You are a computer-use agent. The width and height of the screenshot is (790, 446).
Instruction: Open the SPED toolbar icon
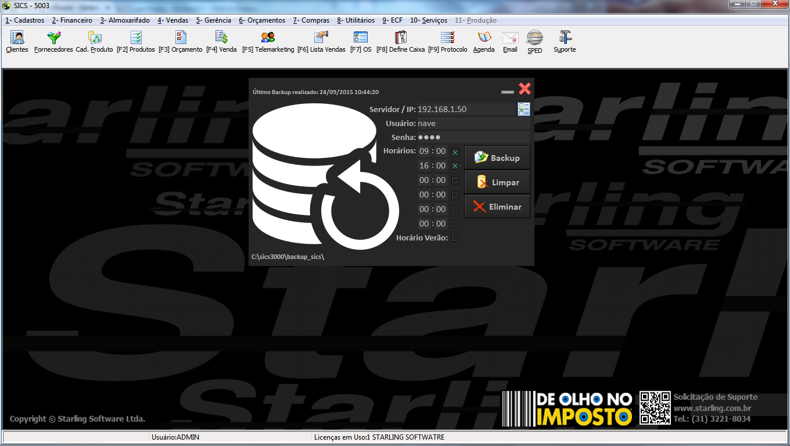pyautogui.click(x=535, y=42)
